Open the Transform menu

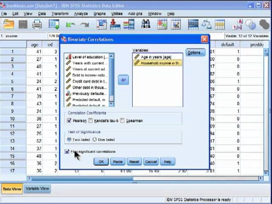pyautogui.click(x=60, y=14)
